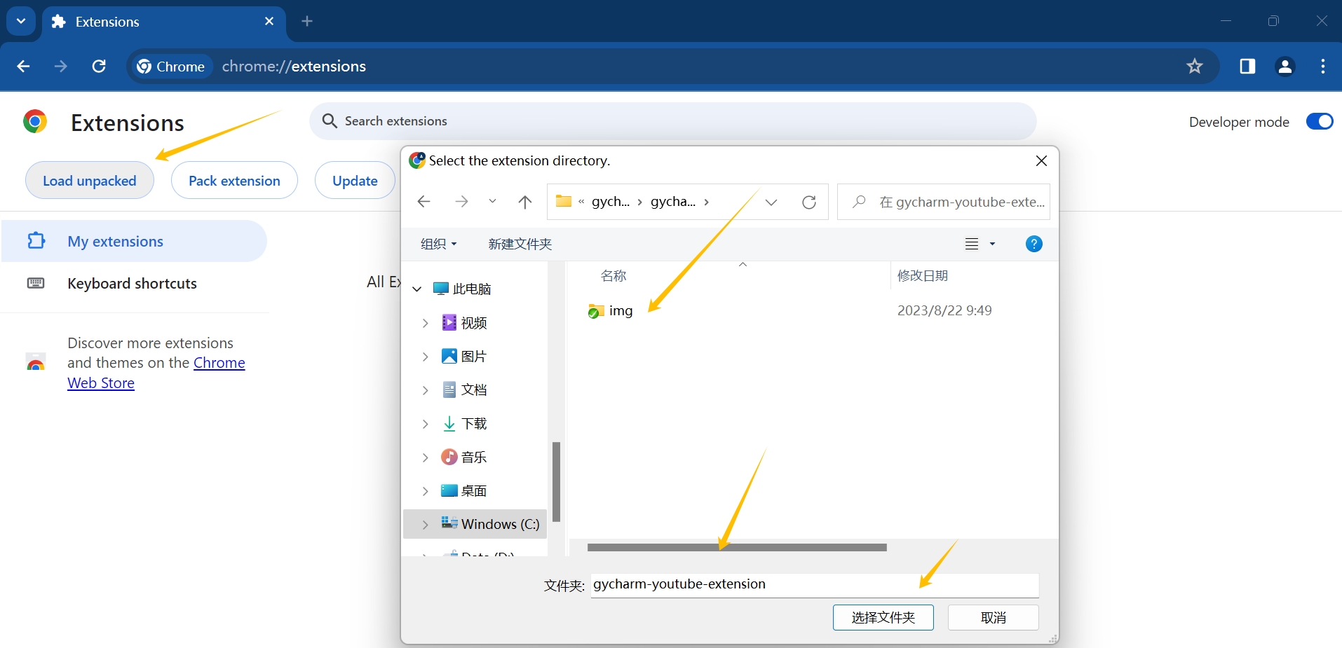Select 图片 folder in tree
This screenshot has width=1342, height=648.
465,357
